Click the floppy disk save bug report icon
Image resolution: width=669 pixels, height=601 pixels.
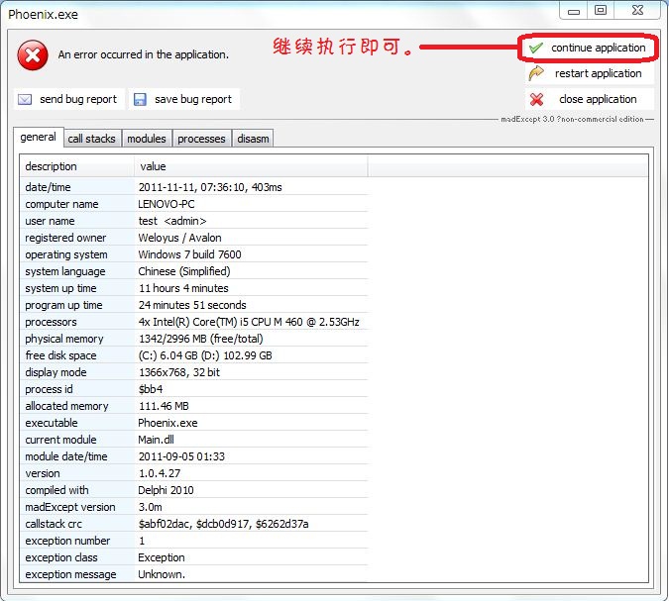(140, 99)
